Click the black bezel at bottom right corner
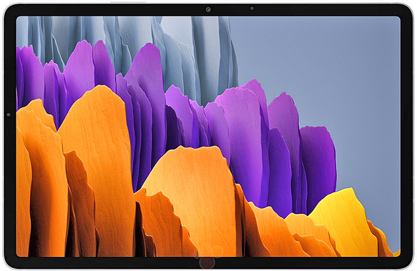 pos(405,262)
